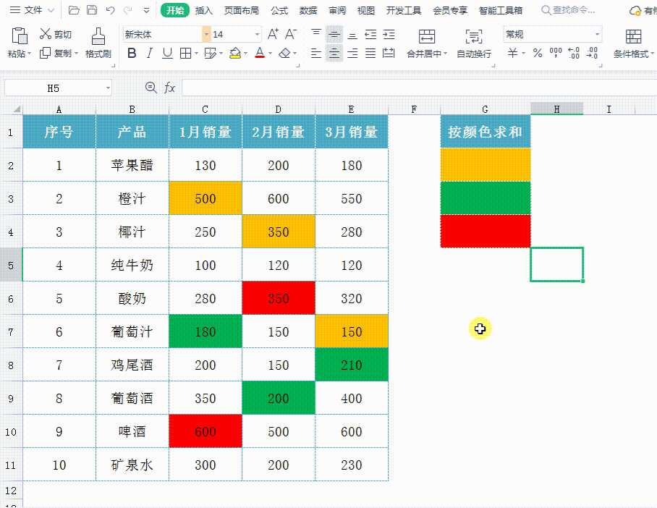The width and height of the screenshot is (657, 508).
Task: Open the 开发工具 tab
Action: 404,10
